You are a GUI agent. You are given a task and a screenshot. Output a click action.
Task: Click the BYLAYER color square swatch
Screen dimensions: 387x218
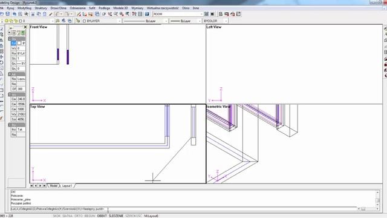click(84, 21)
